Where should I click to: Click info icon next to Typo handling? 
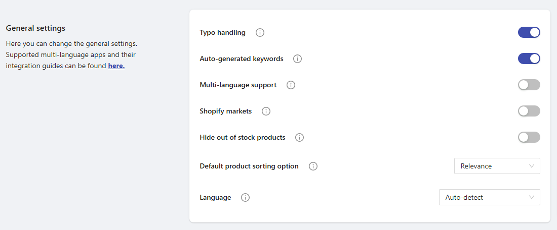[x=260, y=33]
